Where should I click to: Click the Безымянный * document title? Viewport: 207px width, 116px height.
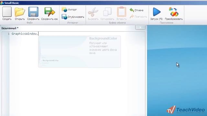10,28
